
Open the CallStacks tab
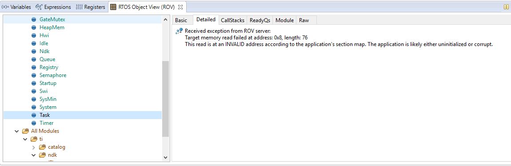pyautogui.click(x=232, y=20)
